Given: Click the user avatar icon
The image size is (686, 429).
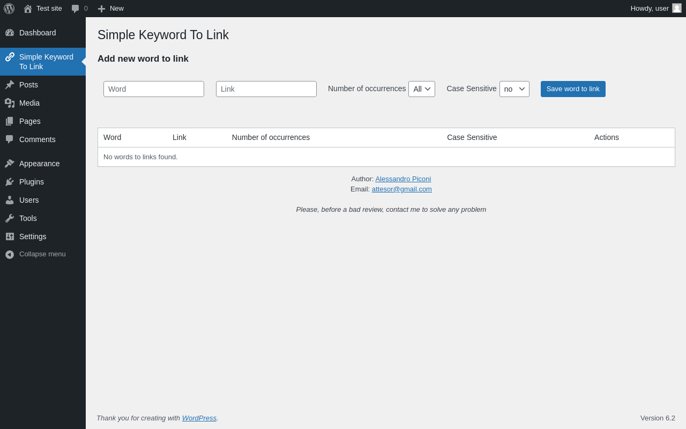Looking at the screenshot, I should [677, 8].
